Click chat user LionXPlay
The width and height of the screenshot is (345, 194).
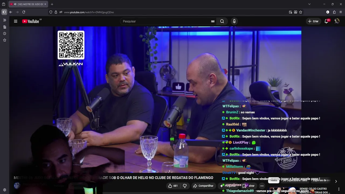click(241, 143)
